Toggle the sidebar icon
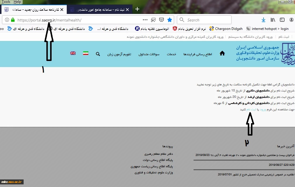Viewport: 295px width, 187px height. (282, 20)
